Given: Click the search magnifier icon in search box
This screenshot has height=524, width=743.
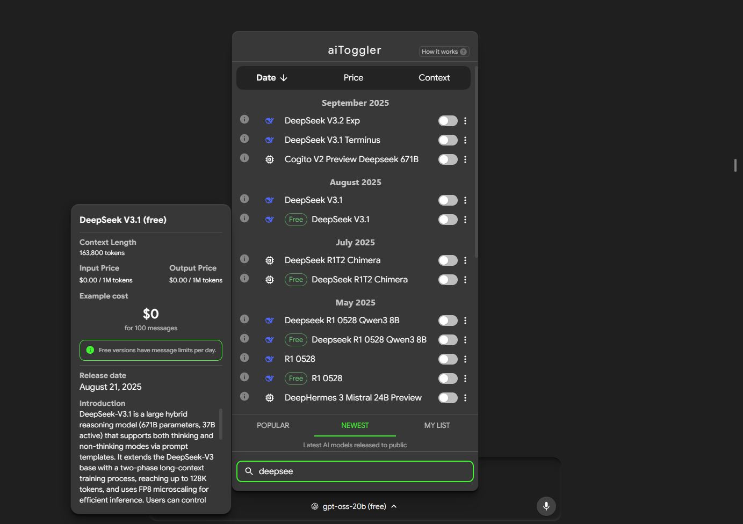Looking at the screenshot, I should click(249, 471).
